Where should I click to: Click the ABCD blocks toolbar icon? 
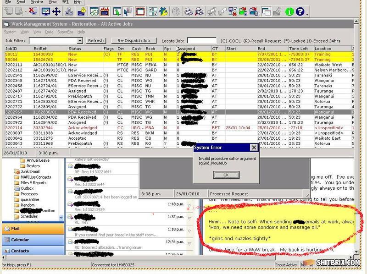[x=69, y=11]
